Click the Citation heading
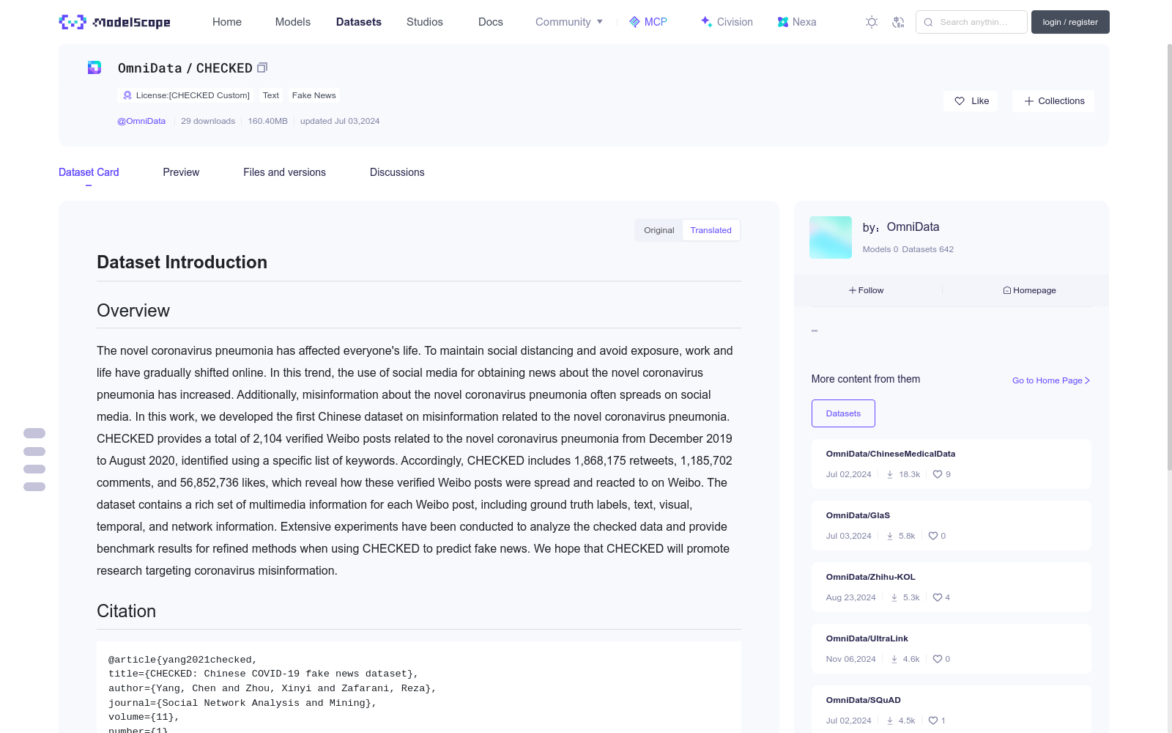Screen dimensions: 1172x733 point(127,611)
